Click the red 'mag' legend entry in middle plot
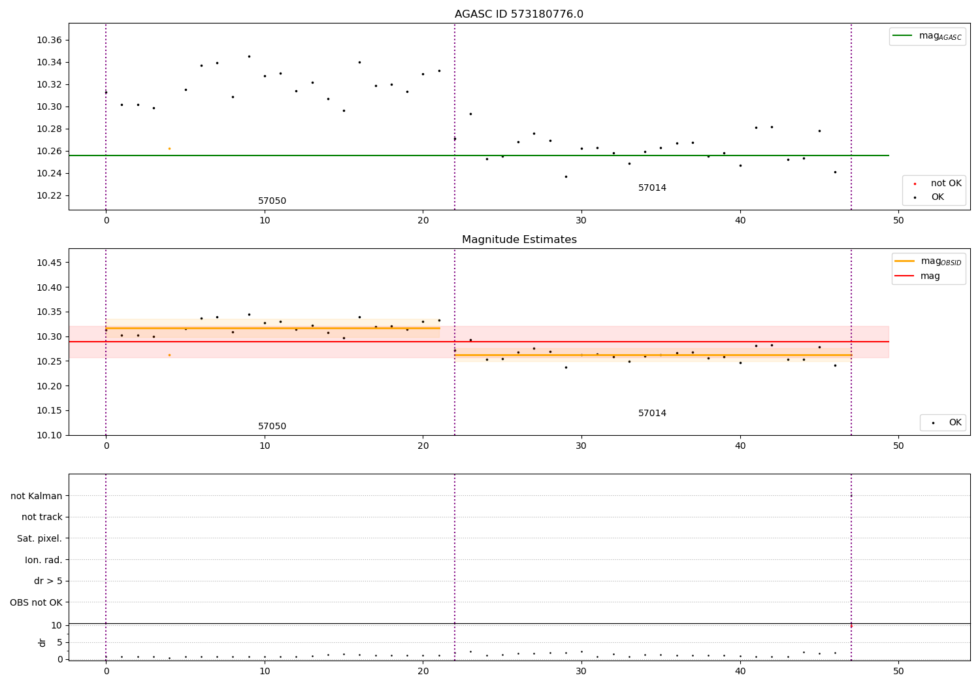The height and width of the screenshot is (686, 980). pyautogui.click(x=917, y=276)
